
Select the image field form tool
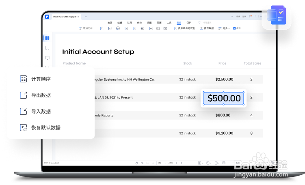[158, 28]
